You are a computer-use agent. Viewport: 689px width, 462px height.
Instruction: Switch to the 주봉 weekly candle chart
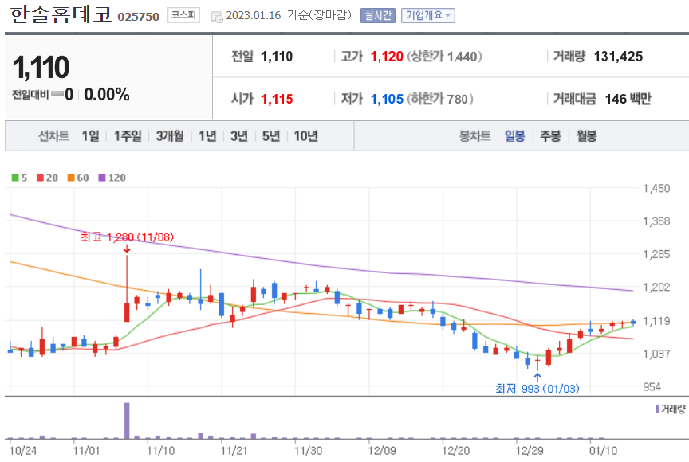(x=550, y=136)
